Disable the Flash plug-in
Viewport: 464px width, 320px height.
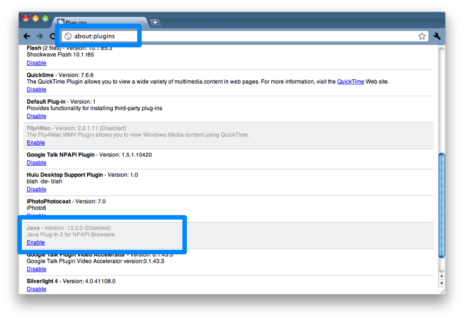pyautogui.click(x=36, y=63)
